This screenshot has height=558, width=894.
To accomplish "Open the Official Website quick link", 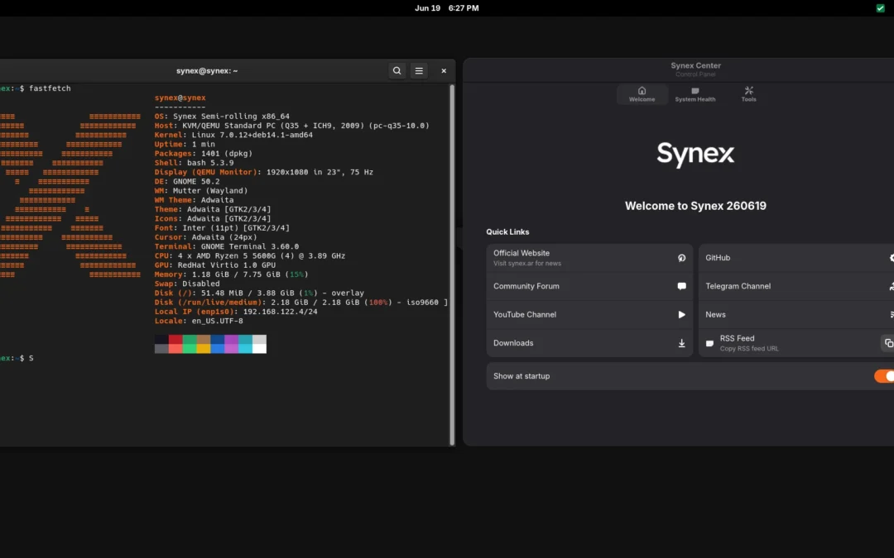I will click(589, 258).
